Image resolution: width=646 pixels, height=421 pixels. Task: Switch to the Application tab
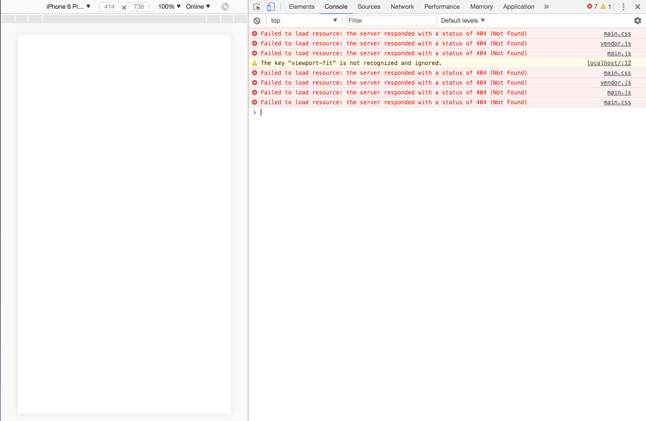[519, 6]
